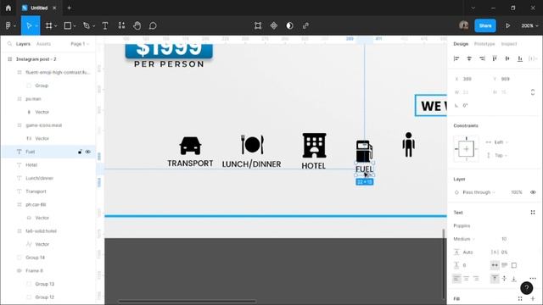The width and height of the screenshot is (543, 305).
Task: Select the Frame tool
Action: [x=49, y=25]
